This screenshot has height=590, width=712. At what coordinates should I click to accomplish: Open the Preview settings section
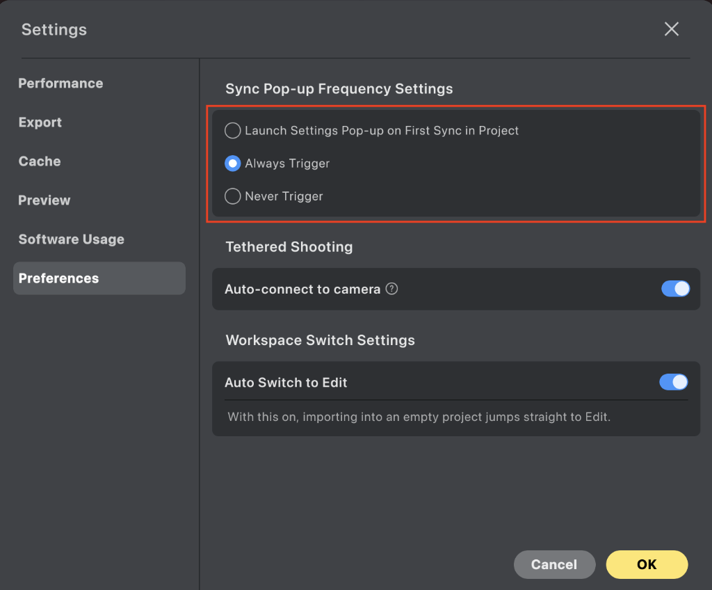pos(44,200)
